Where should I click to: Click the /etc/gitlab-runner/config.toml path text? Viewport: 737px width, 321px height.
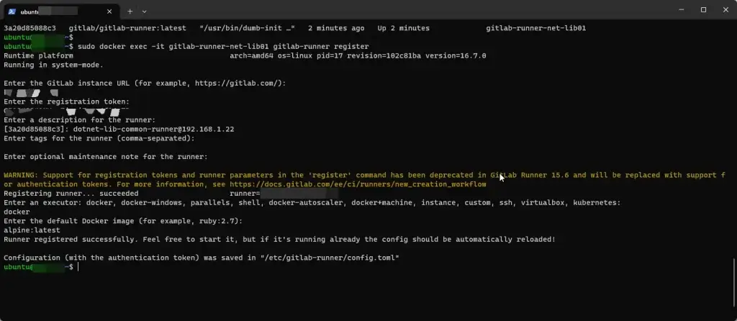click(330, 258)
